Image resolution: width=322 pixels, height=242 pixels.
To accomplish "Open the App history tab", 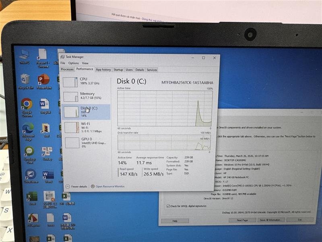I will pyautogui.click(x=103, y=69).
